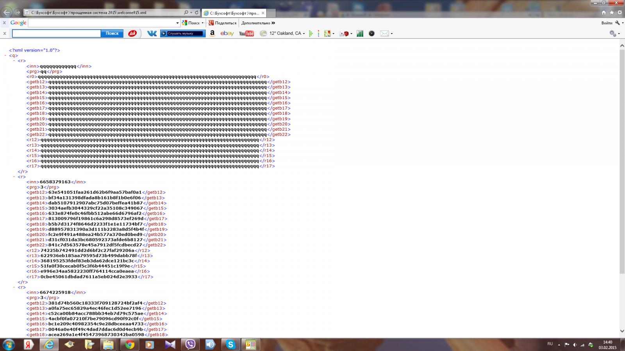Click the Ask logo button
Viewport: 625px width, 351px height.
[132, 34]
